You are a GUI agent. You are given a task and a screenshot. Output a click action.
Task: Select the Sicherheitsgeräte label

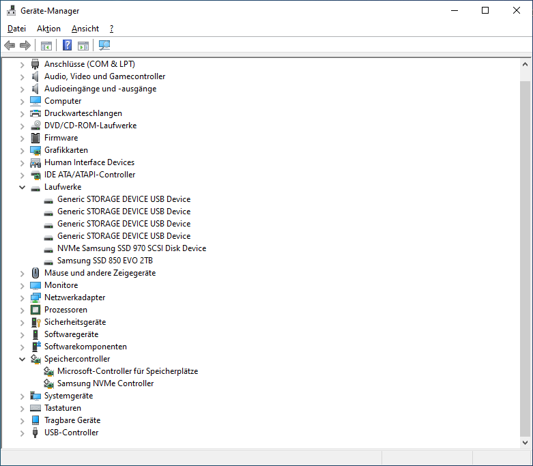tap(75, 322)
